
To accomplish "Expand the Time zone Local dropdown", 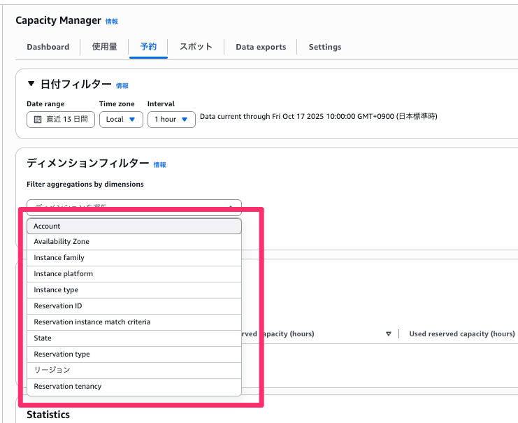I will tap(121, 120).
